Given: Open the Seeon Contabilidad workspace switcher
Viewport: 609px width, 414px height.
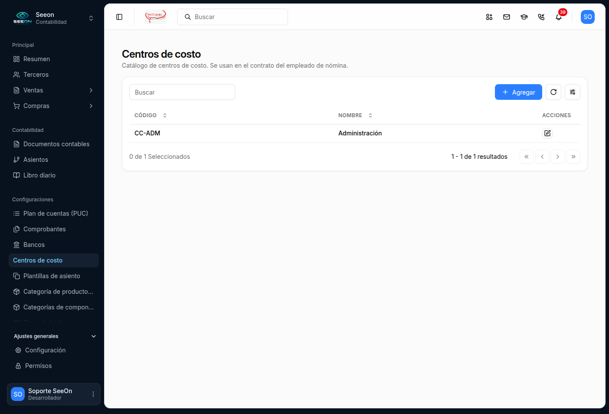Looking at the screenshot, I should 54,18.
